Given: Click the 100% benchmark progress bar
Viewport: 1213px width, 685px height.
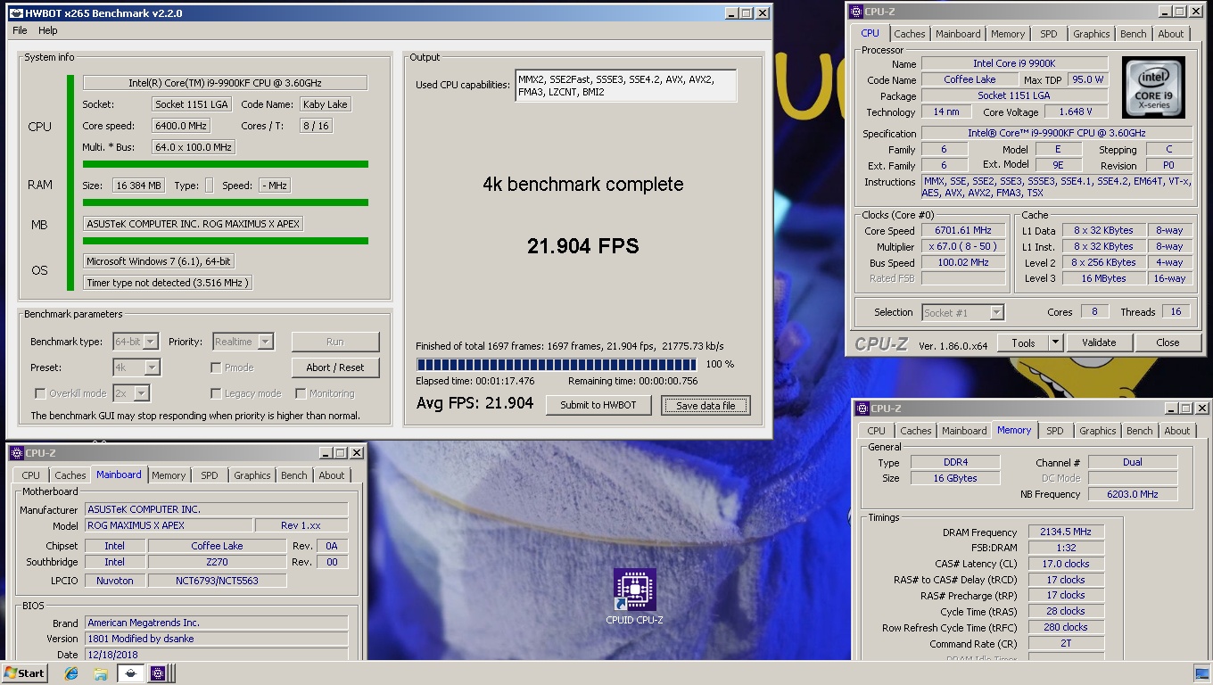Looking at the screenshot, I should coord(556,364).
